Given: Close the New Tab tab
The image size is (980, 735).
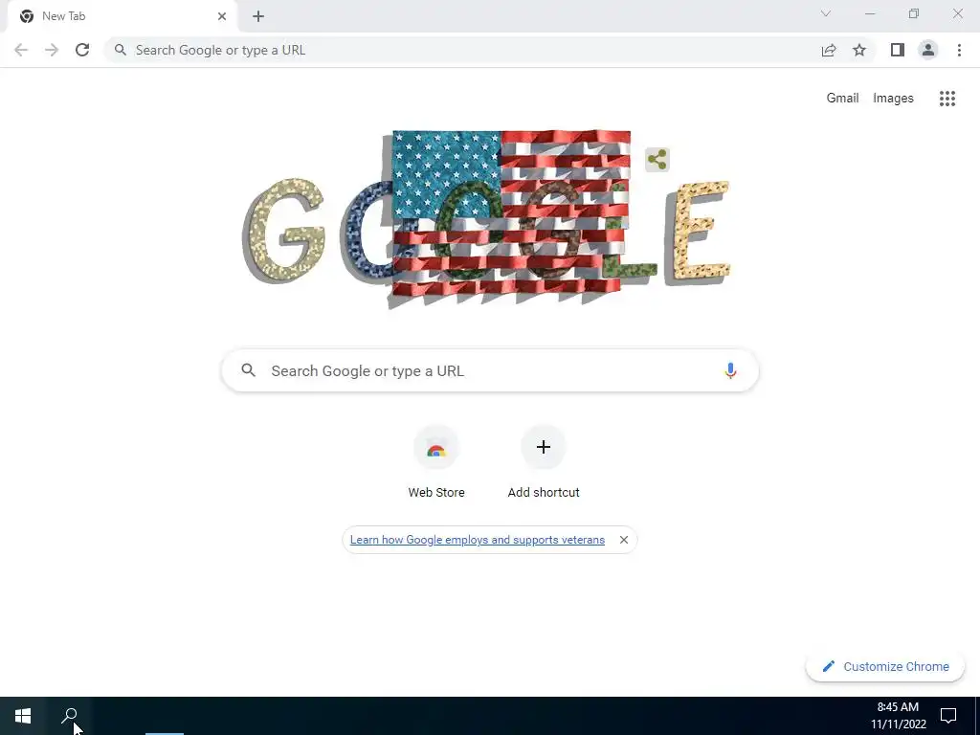Looking at the screenshot, I should click(x=222, y=16).
